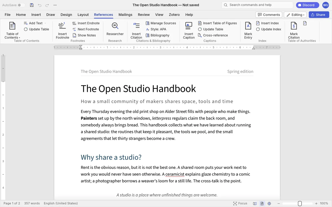Click Mark Citation
Viewport: 332px width, 207px height.
click(294, 30)
